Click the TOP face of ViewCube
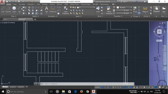The image size is (168, 94). coord(159,32)
